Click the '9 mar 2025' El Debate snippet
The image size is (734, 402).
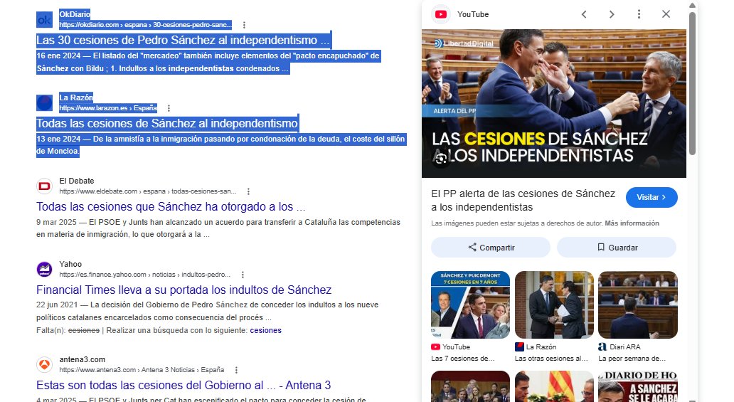point(218,228)
